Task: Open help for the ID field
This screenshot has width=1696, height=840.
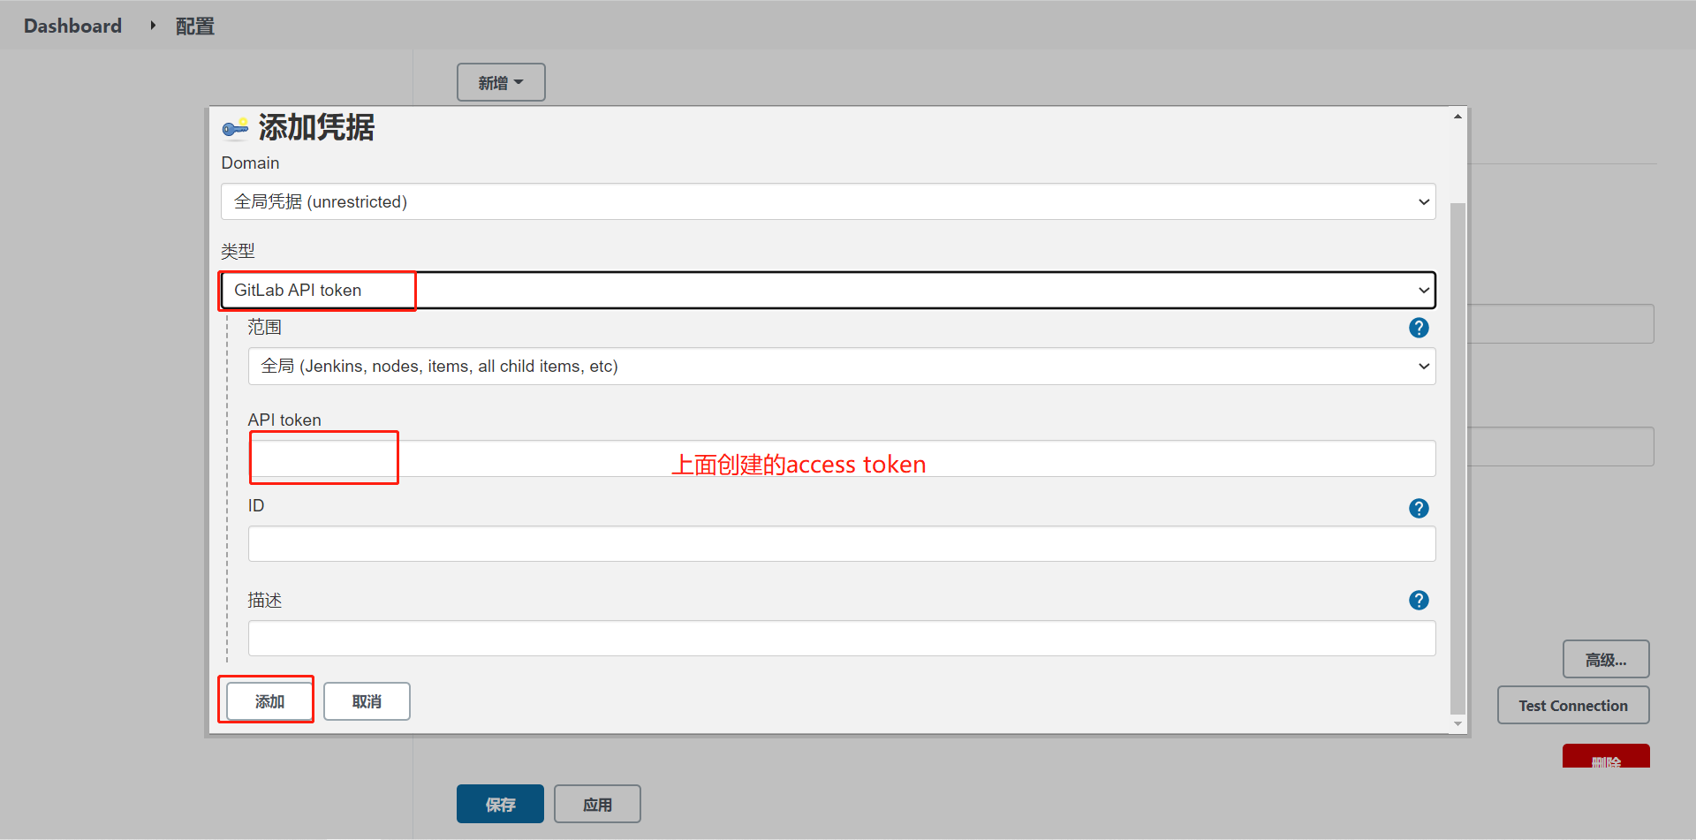Action: coord(1419,508)
